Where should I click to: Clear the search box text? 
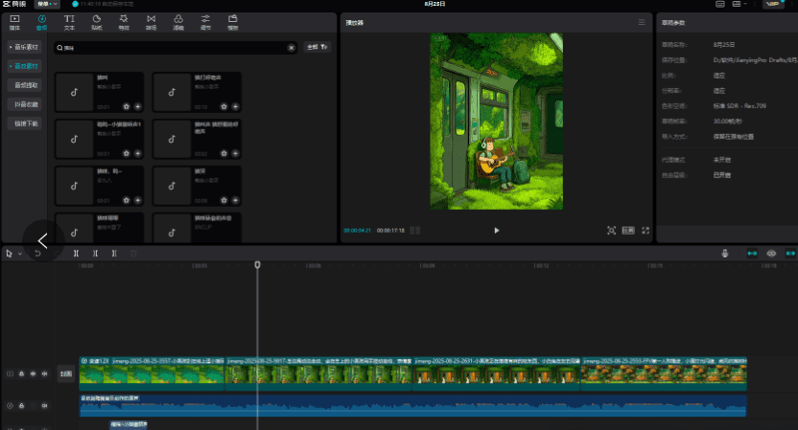click(x=292, y=48)
